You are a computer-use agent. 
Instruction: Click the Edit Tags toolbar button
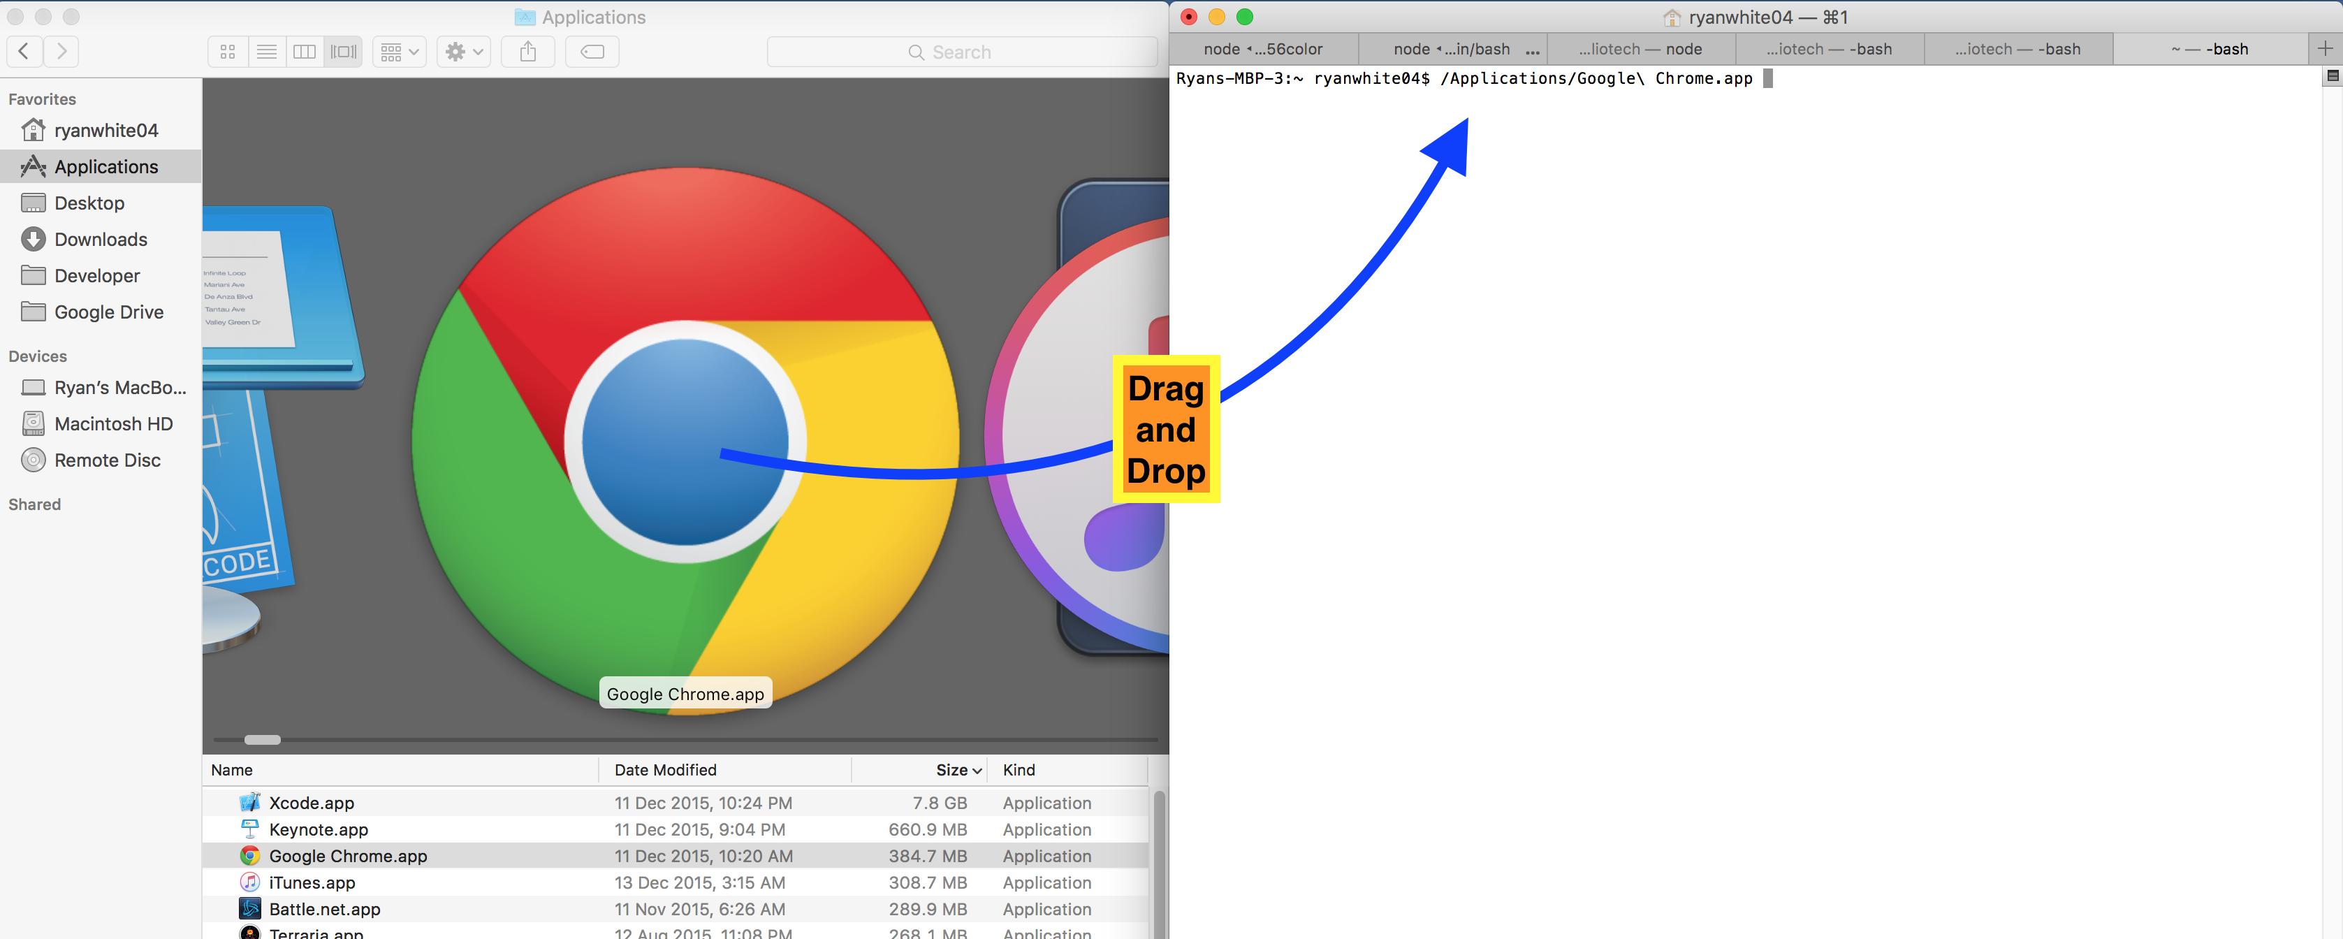592,52
